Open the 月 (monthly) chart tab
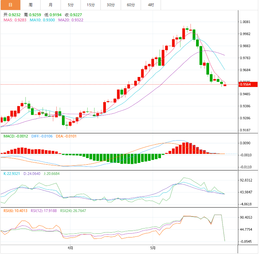 coord(51,5)
